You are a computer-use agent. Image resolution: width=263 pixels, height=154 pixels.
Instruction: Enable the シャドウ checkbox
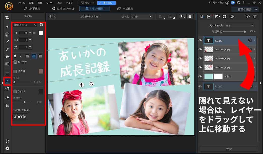[15, 91]
